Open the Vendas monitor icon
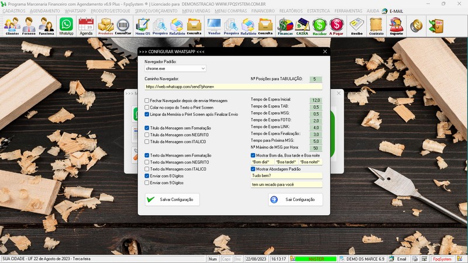The height and width of the screenshot is (263, 468). [214, 26]
